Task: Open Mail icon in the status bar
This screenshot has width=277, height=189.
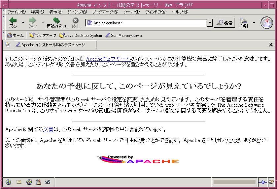Action: (x=19, y=182)
